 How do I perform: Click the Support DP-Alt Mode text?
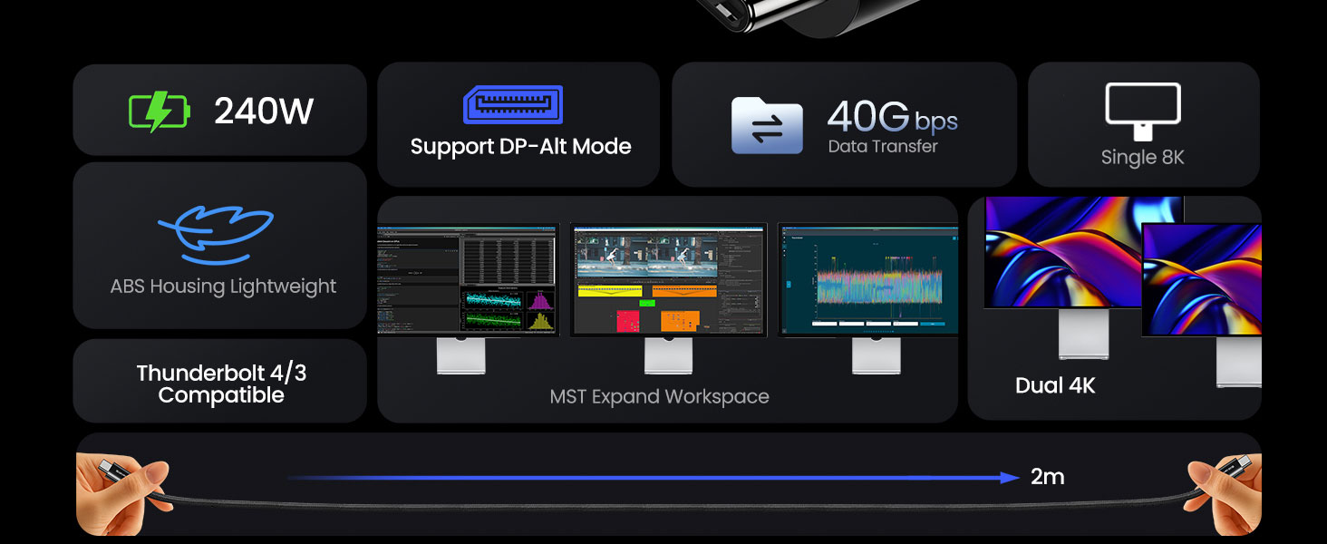(x=520, y=147)
